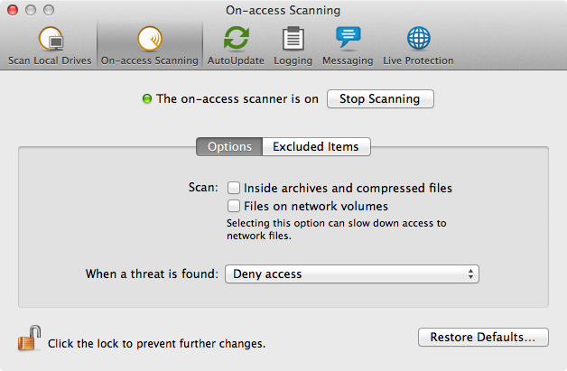This screenshot has height=371, width=567.
Task: Click the padlock to prevent changes
Action: [x=29, y=339]
